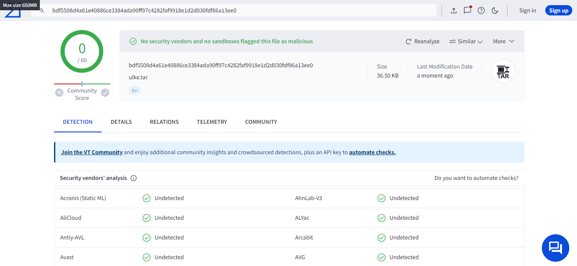Click the 36.50 KB size value

point(388,76)
